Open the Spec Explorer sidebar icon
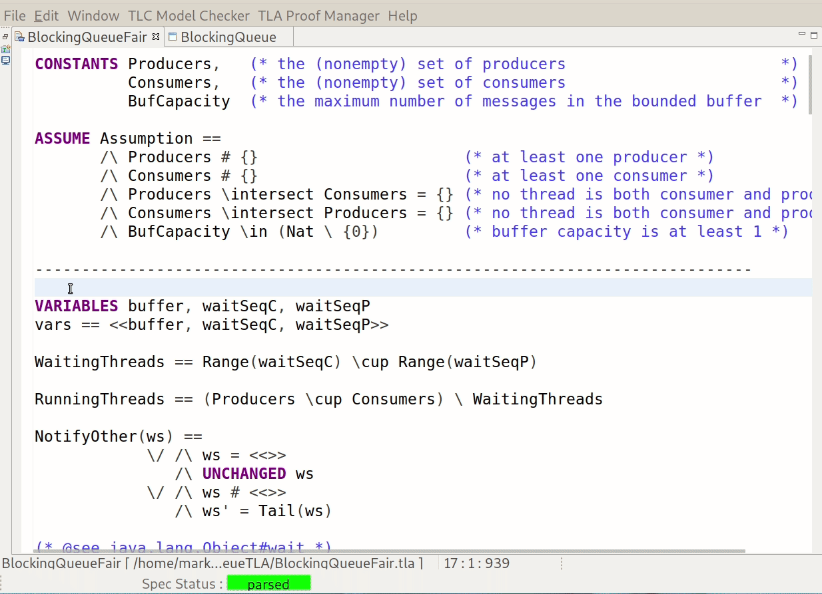This screenshot has width=822, height=594. pos(5,49)
